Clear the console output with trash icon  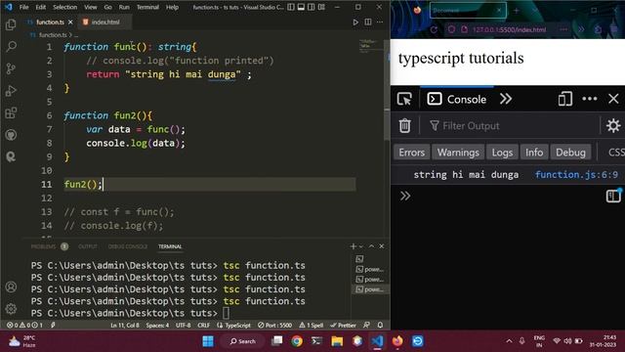point(404,126)
